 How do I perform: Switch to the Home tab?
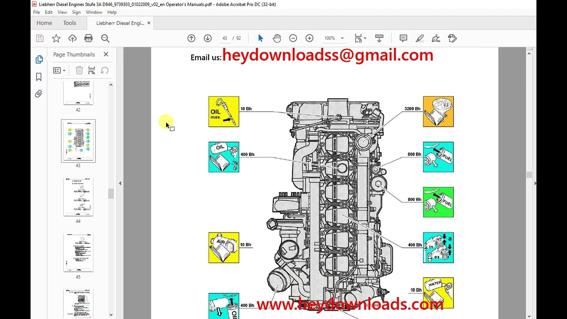44,23
